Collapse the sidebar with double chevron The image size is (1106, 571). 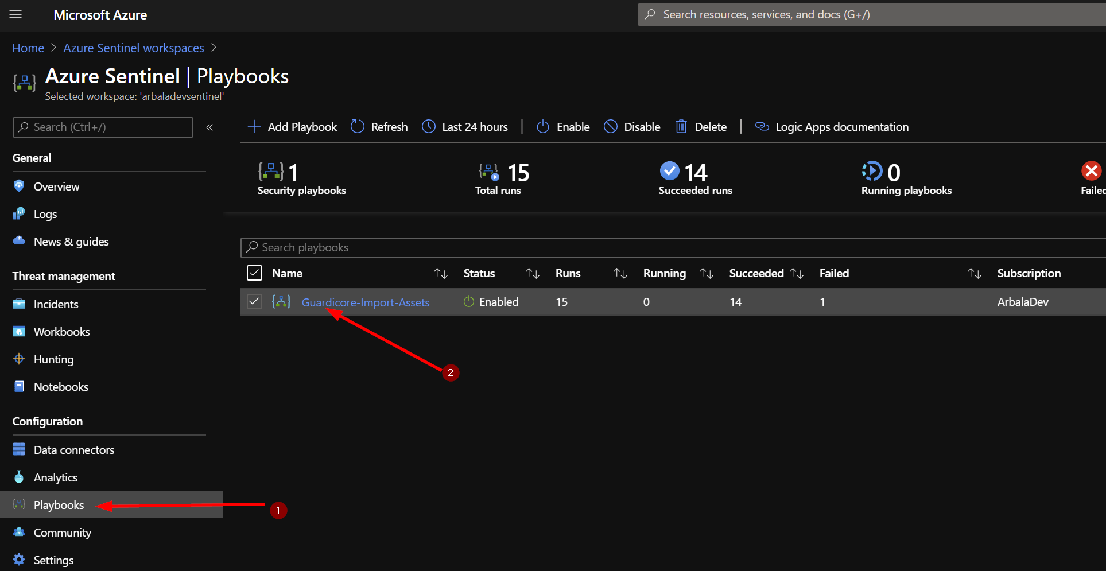[209, 127]
